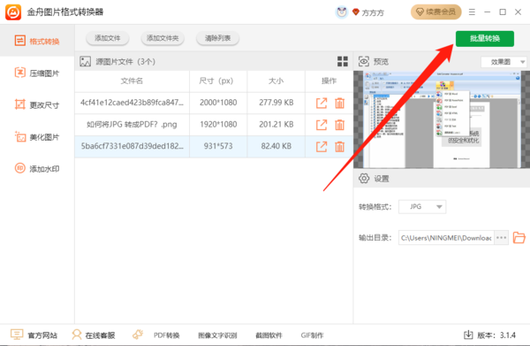Click the 操作 column header
Screen dimensions: 530x346
pos(329,81)
